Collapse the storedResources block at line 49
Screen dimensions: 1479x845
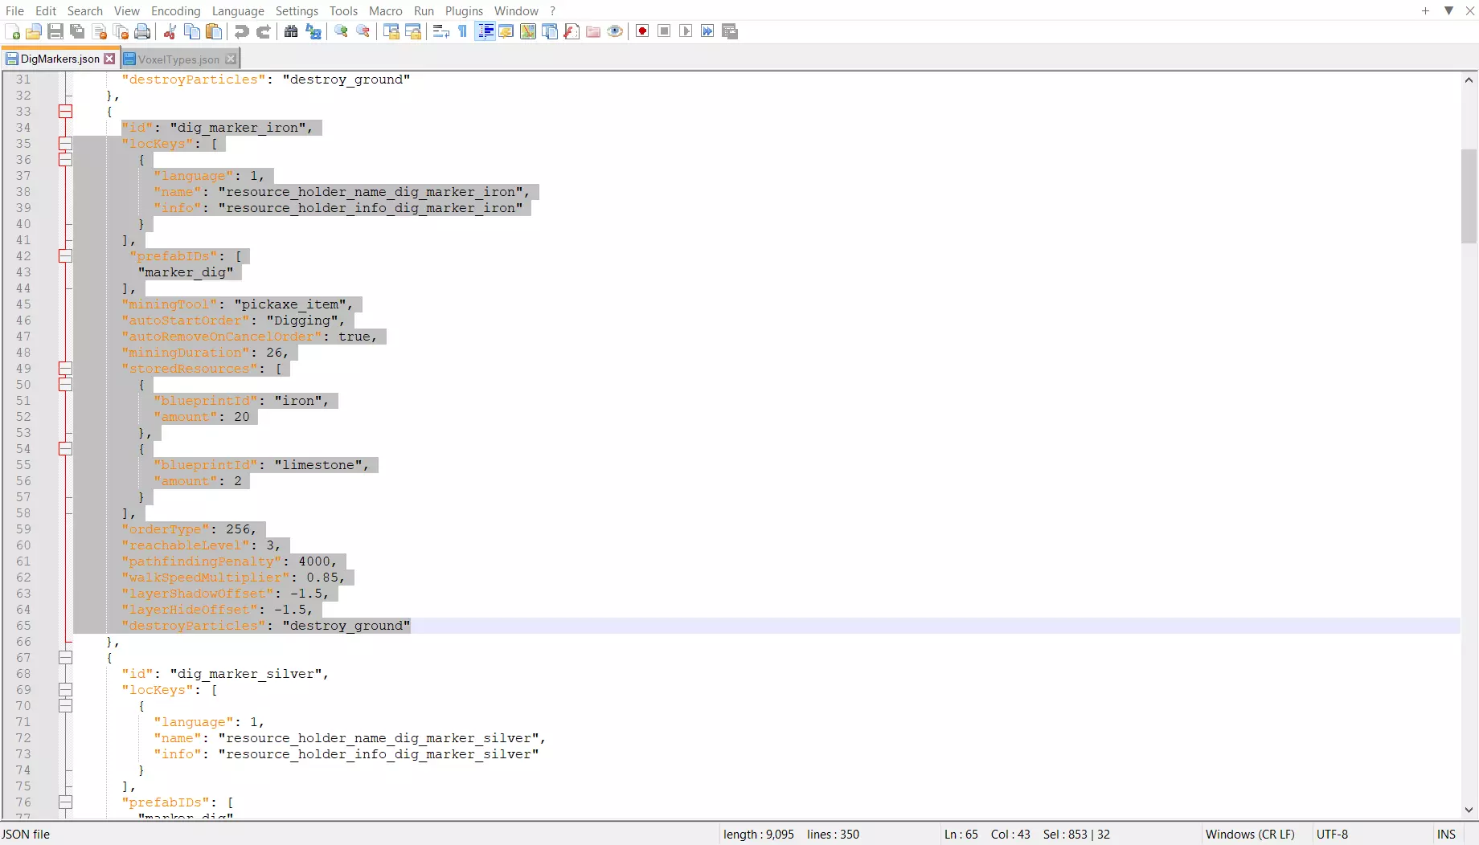tap(65, 369)
